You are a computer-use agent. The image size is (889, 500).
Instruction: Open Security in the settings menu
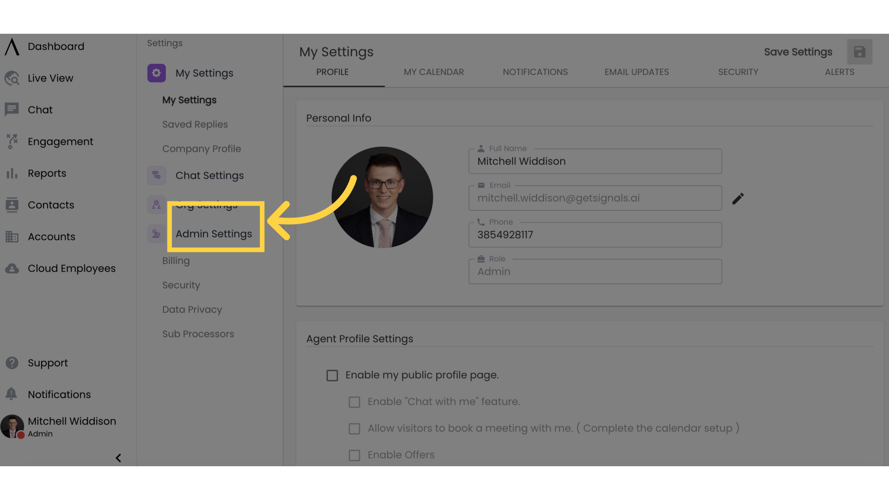click(x=181, y=285)
